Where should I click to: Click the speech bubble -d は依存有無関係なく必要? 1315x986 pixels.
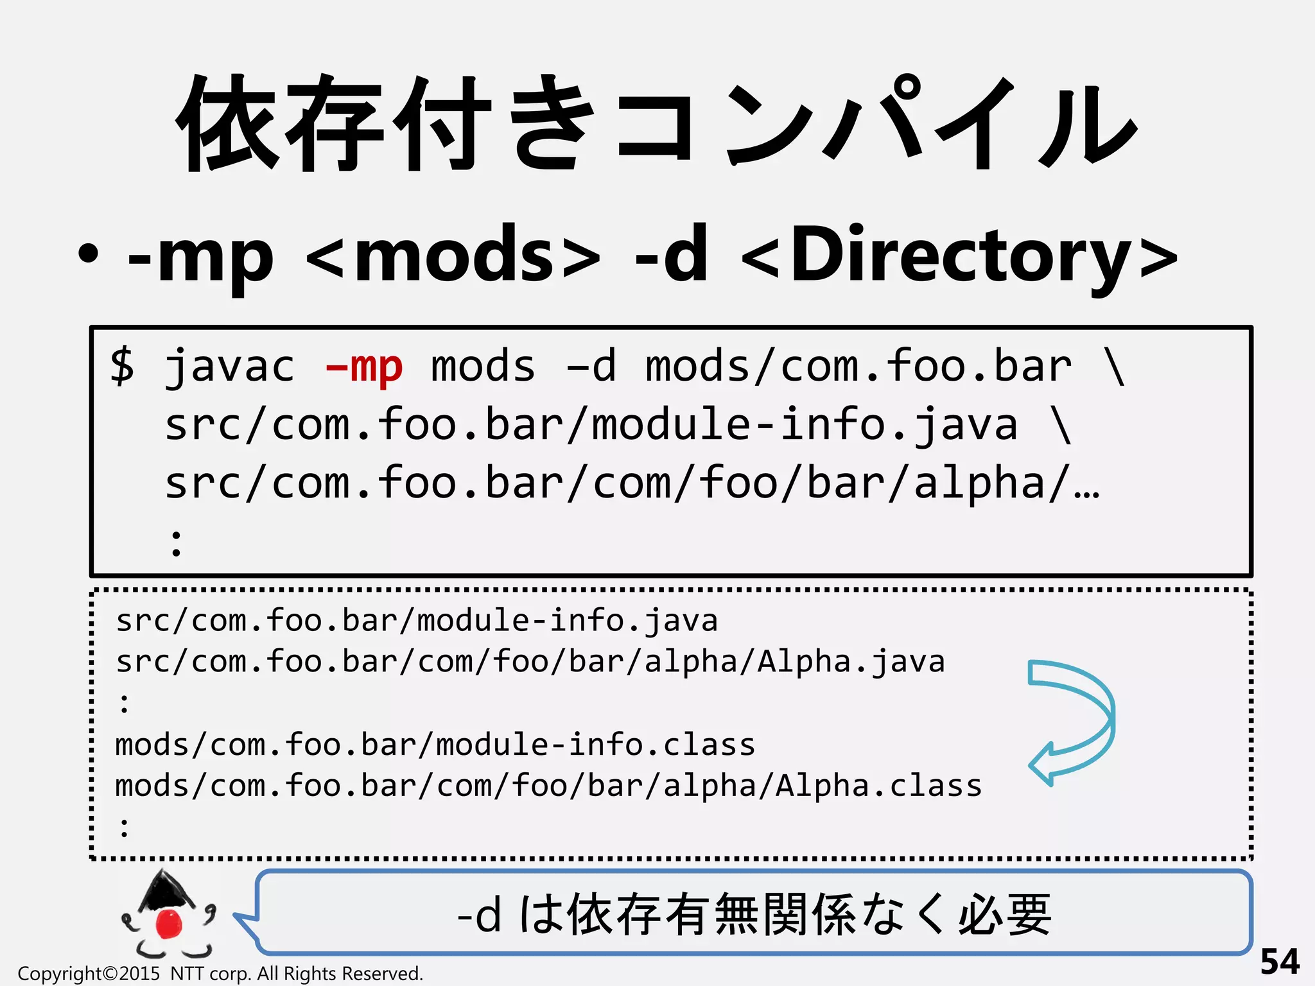[743, 912]
